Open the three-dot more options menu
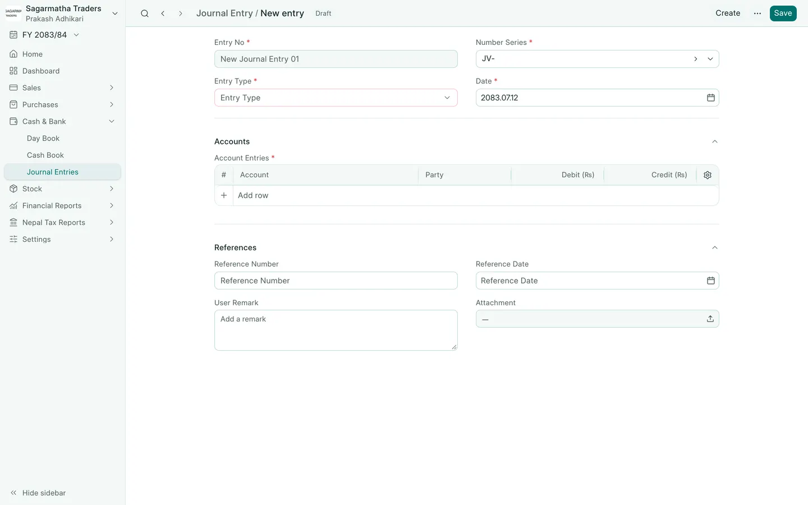The image size is (808, 505). (757, 13)
